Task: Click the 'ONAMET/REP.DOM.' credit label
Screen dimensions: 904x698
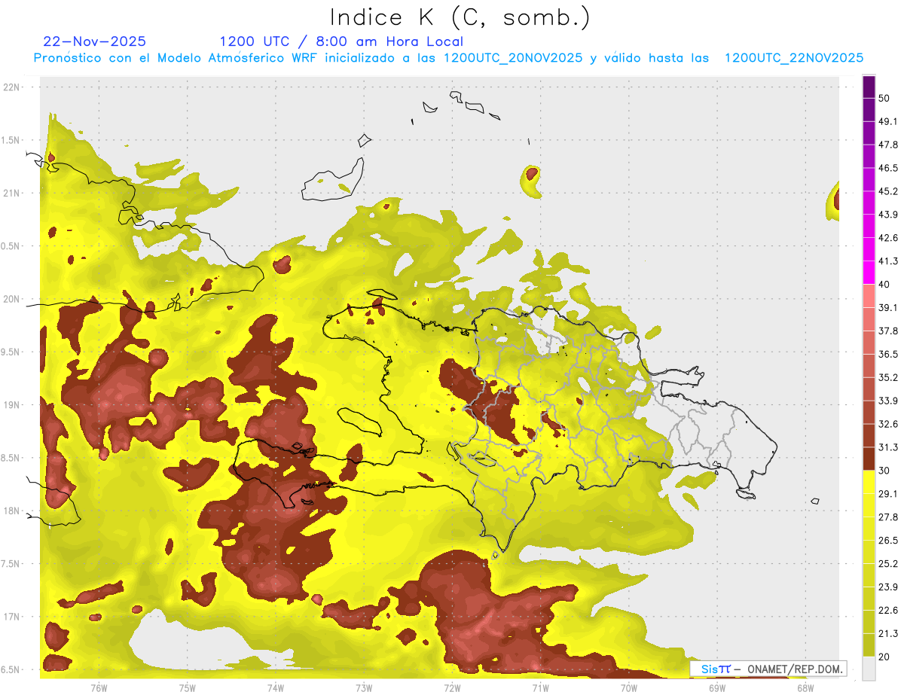Action: pos(794,669)
